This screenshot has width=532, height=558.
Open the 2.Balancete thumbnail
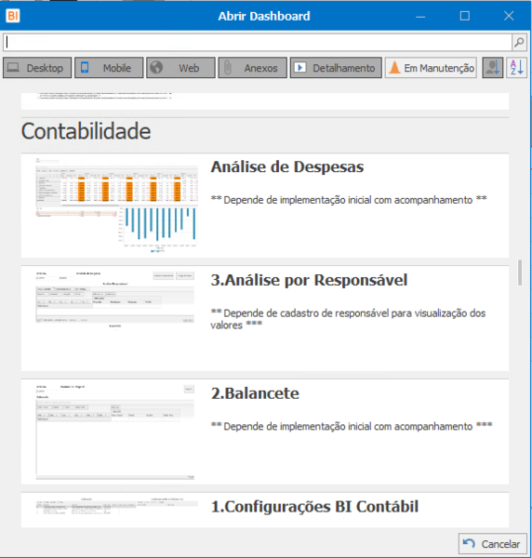coord(115,432)
